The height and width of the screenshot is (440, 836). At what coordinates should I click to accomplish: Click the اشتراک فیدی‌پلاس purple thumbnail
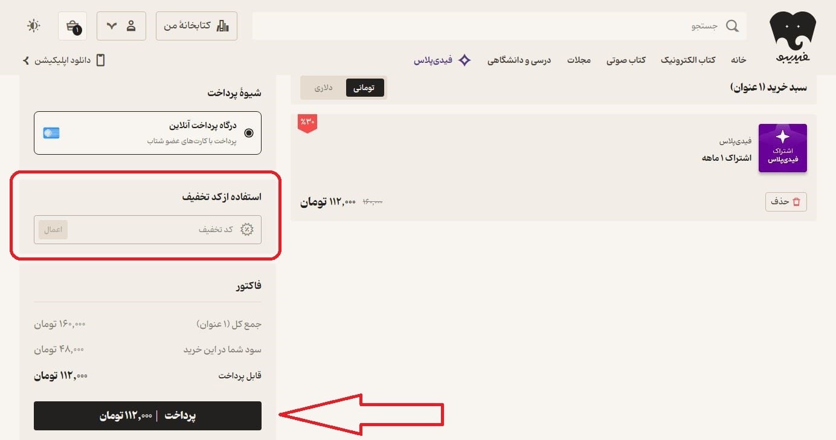(x=782, y=148)
